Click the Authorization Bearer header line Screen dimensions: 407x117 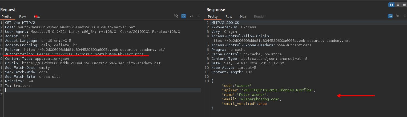[74, 54]
